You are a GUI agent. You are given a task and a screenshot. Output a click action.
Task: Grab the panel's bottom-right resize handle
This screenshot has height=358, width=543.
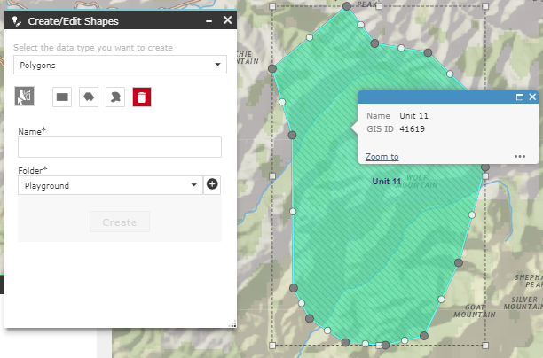point(233,324)
